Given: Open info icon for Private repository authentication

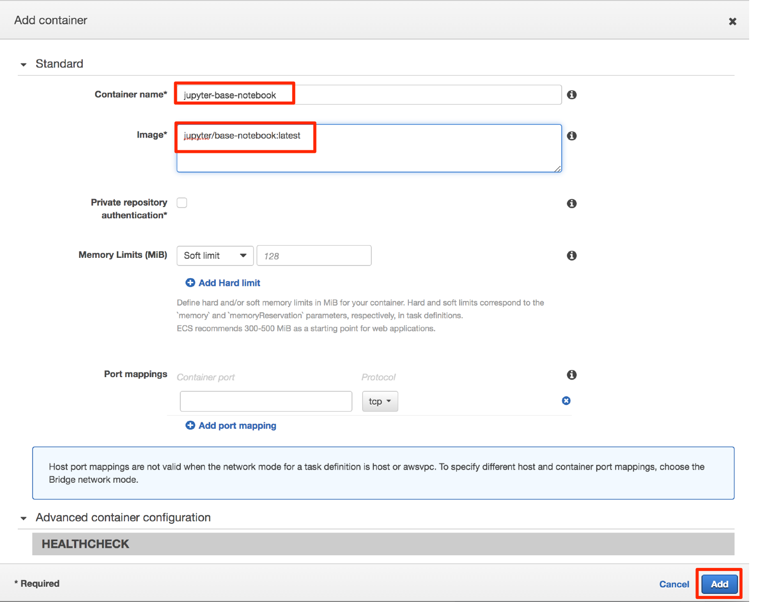Looking at the screenshot, I should 572,204.
